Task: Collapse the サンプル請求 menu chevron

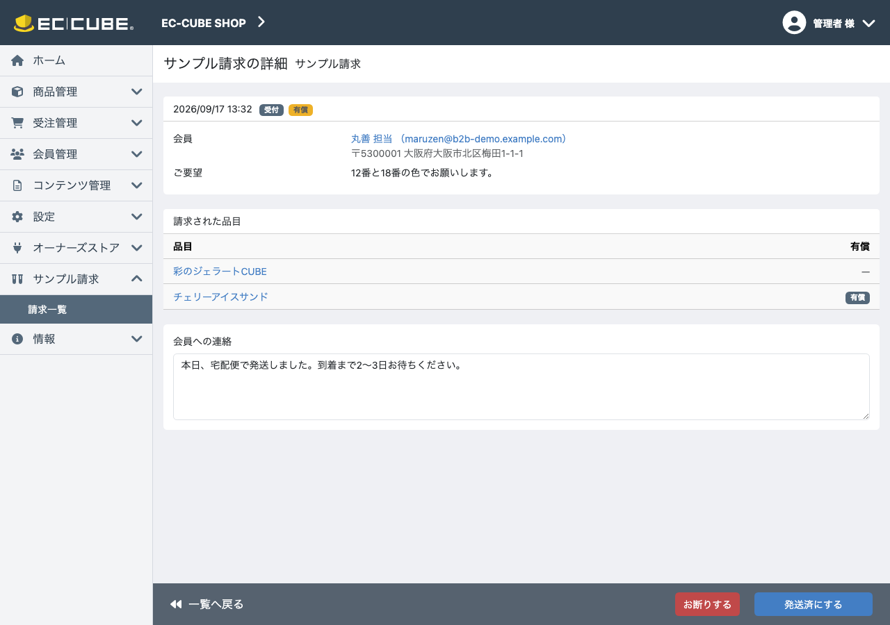Action: (137, 279)
